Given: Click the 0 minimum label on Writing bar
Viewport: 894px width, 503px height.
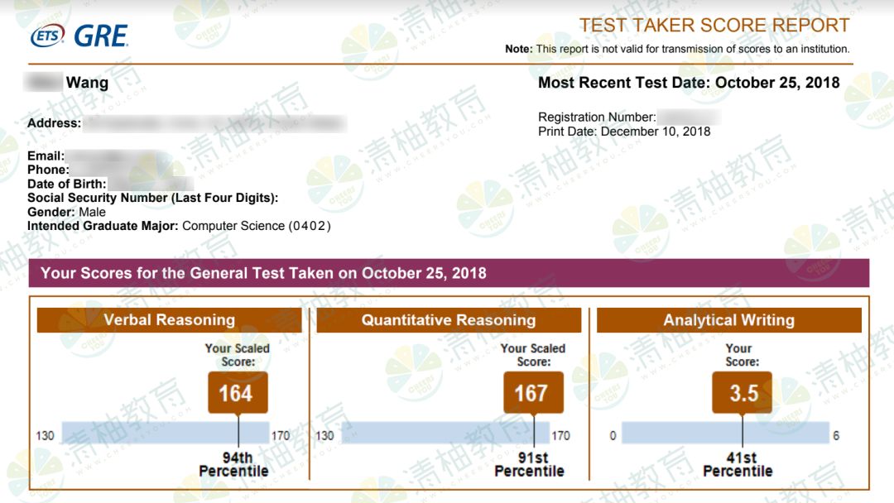Looking at the screenshot, I should [x=613, y=436].
